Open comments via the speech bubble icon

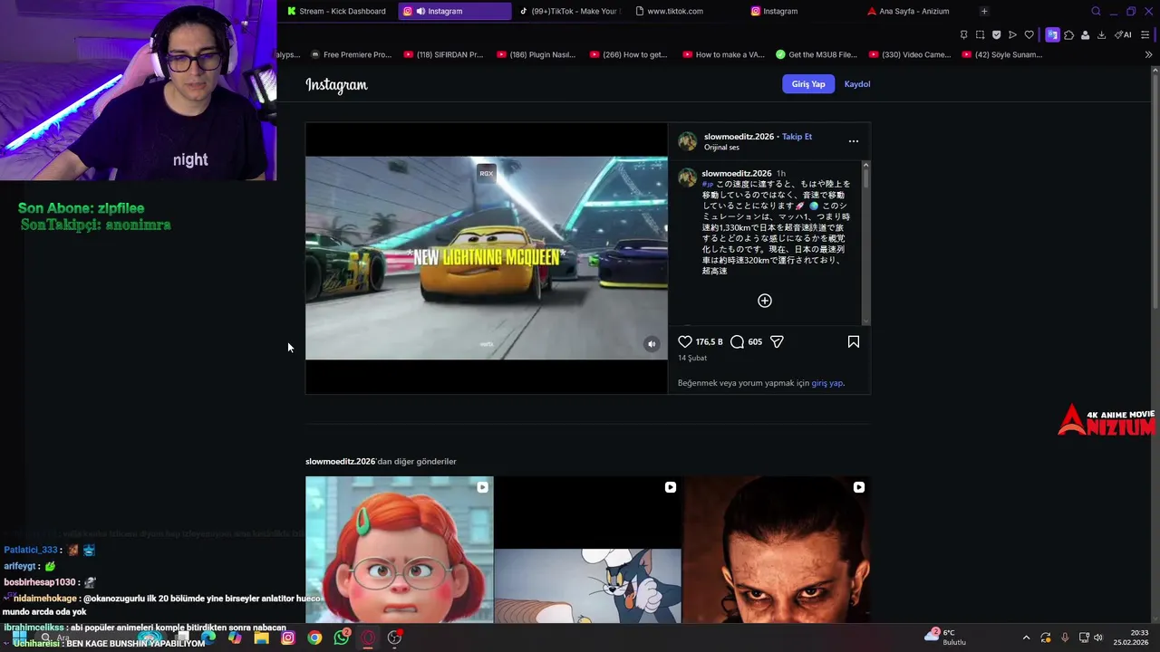point(737,341)
